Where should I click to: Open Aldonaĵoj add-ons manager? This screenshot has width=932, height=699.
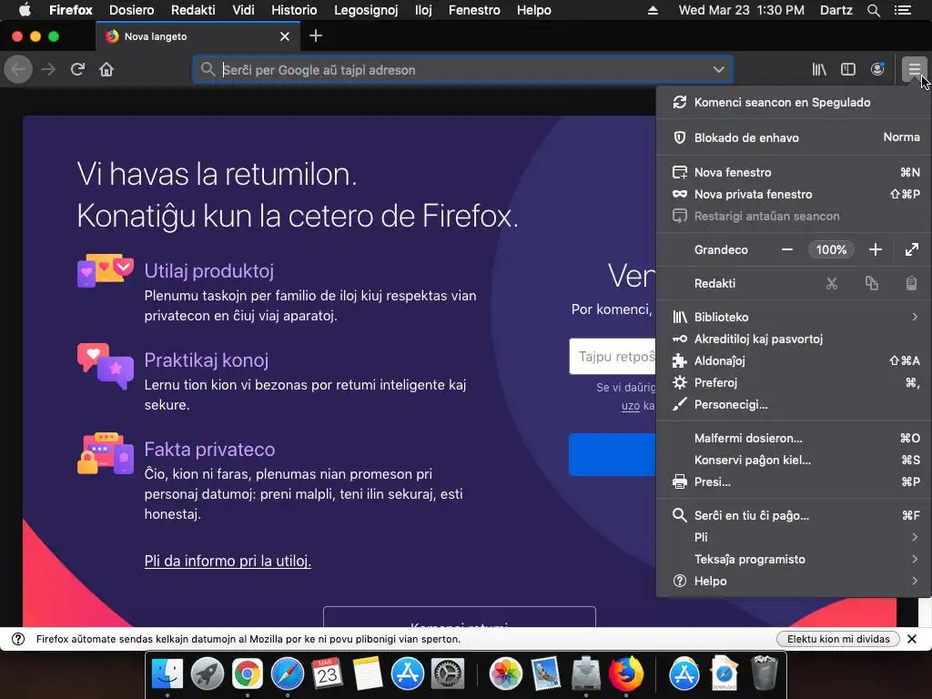tap(794, 360)
